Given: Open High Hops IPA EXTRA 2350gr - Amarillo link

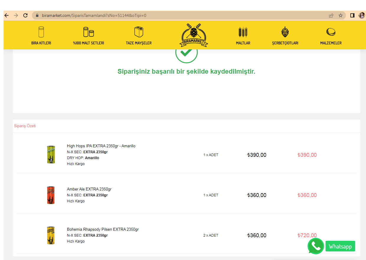Looking at the screenshot, I should [101, 146].
